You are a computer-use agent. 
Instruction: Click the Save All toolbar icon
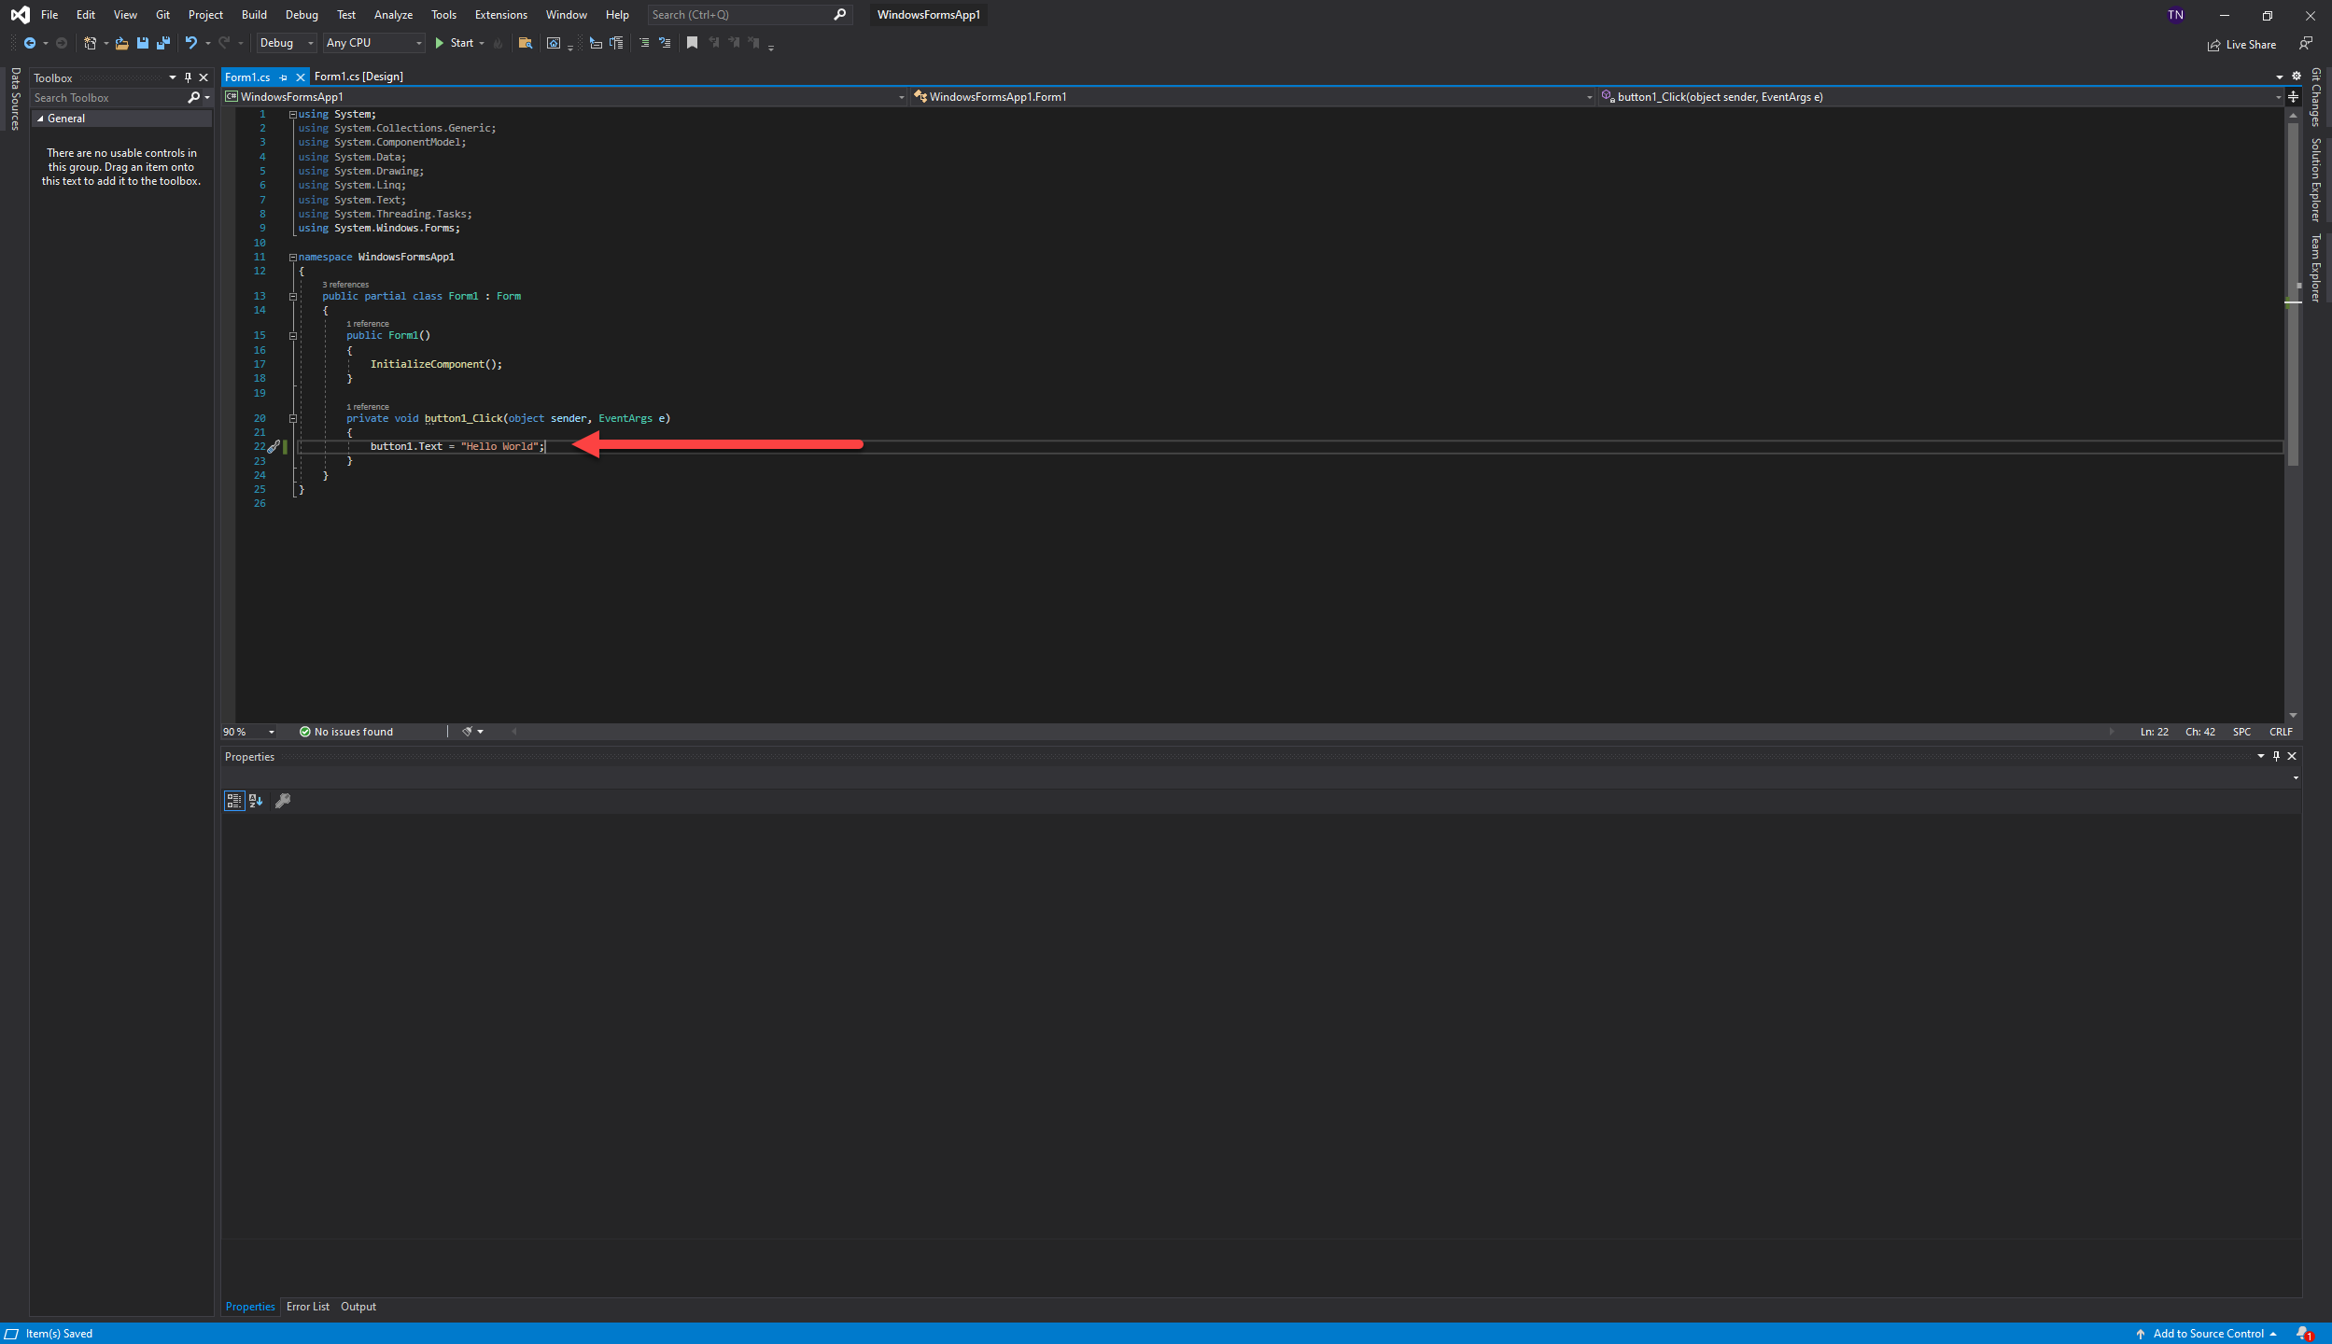[x=163, y=43]
